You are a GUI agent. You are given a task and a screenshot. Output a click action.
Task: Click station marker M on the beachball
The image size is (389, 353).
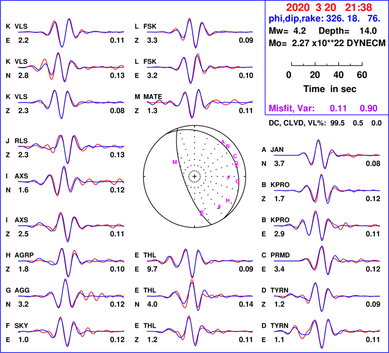pyautogui.click(x=175, y=162)
